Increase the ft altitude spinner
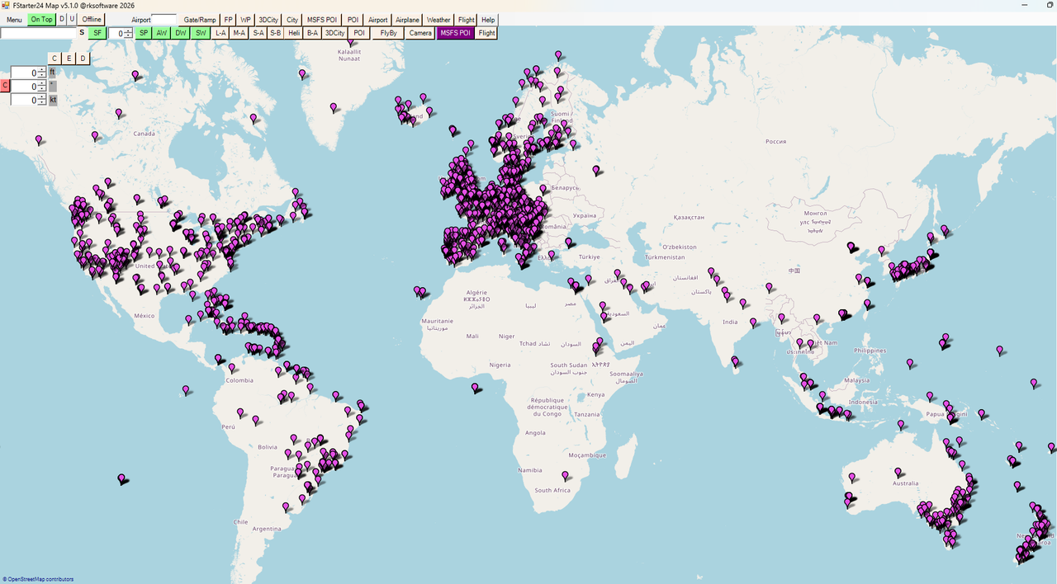Image resolution: width=1057 pixels, height=584 pixels. pyautogui.click(x=42, y=69)
